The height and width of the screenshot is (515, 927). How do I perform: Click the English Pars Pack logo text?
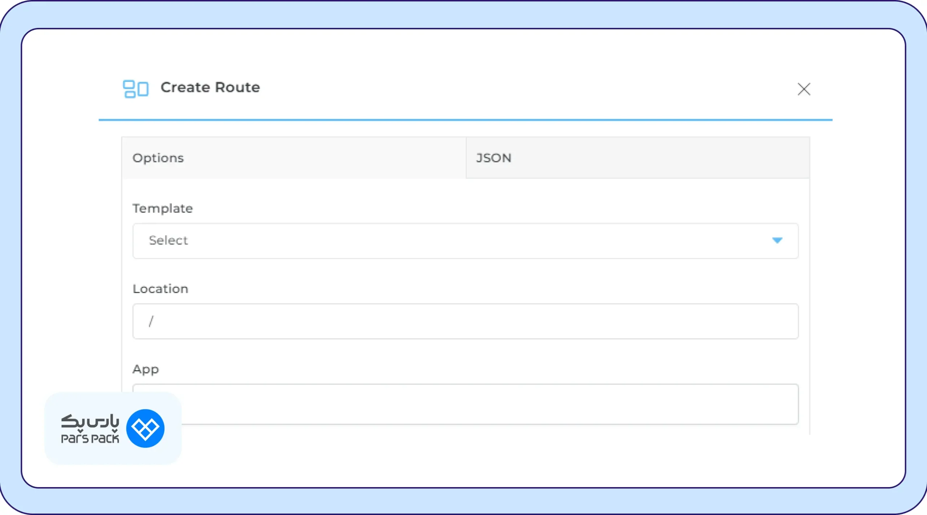click(90, 439)
